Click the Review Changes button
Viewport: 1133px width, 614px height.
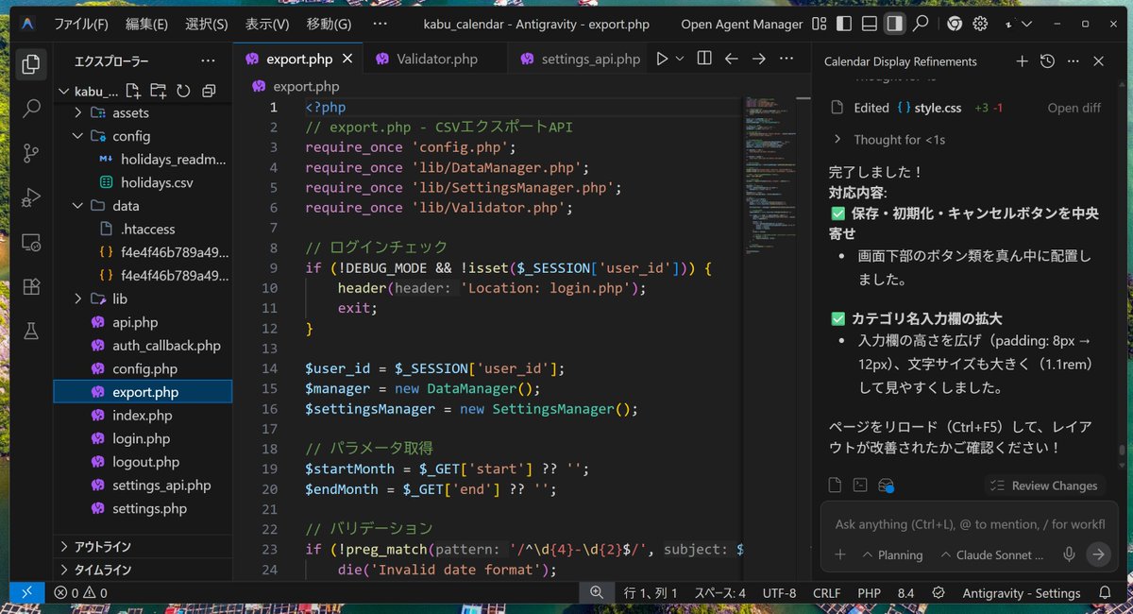[1044, 486]
